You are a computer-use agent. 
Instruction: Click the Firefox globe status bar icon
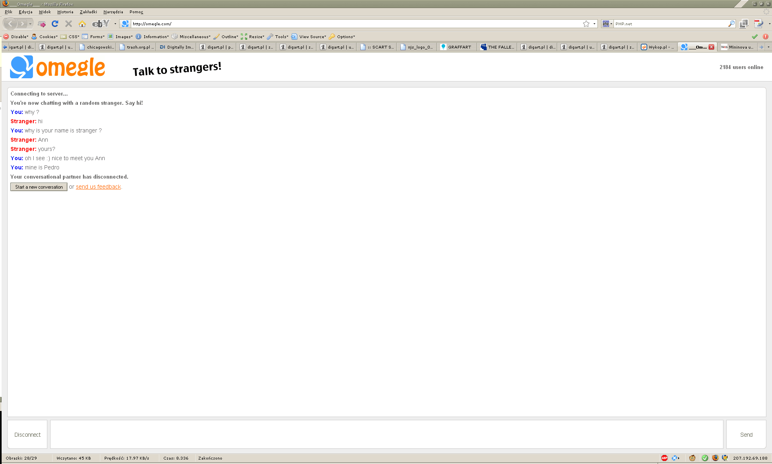[x=715, y=458]
